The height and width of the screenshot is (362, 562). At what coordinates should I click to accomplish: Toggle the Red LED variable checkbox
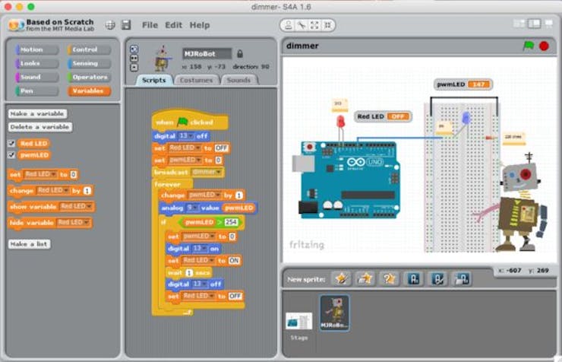(11, 144)
